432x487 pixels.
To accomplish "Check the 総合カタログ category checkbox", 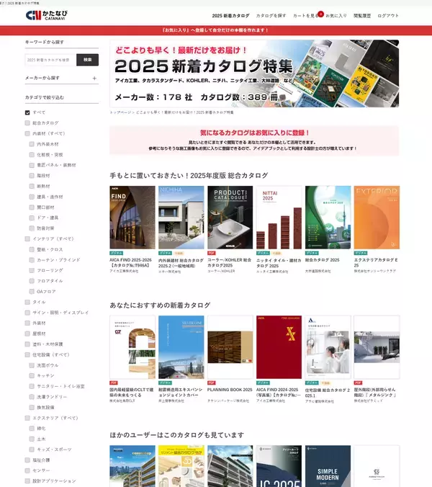I will click(27, 123).
